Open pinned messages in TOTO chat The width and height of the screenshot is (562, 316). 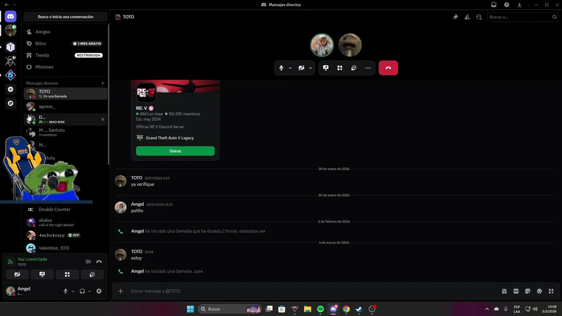click(x=455, y=17)
